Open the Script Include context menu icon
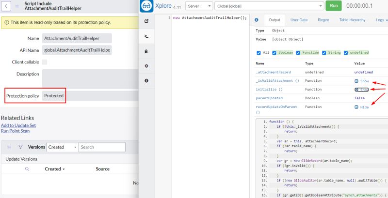The height and width of the screenshot is (198, 388). click(x=17, y=6)
